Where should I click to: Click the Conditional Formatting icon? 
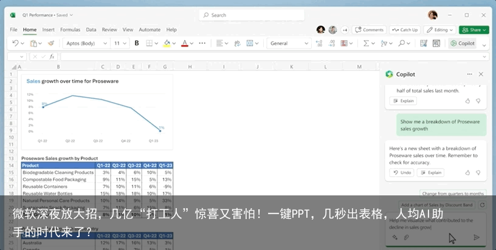(x=344, y=43)
